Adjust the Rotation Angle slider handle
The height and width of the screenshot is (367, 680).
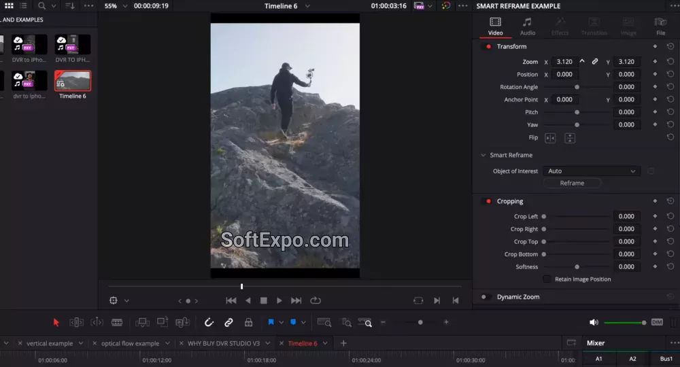[577, 87]
